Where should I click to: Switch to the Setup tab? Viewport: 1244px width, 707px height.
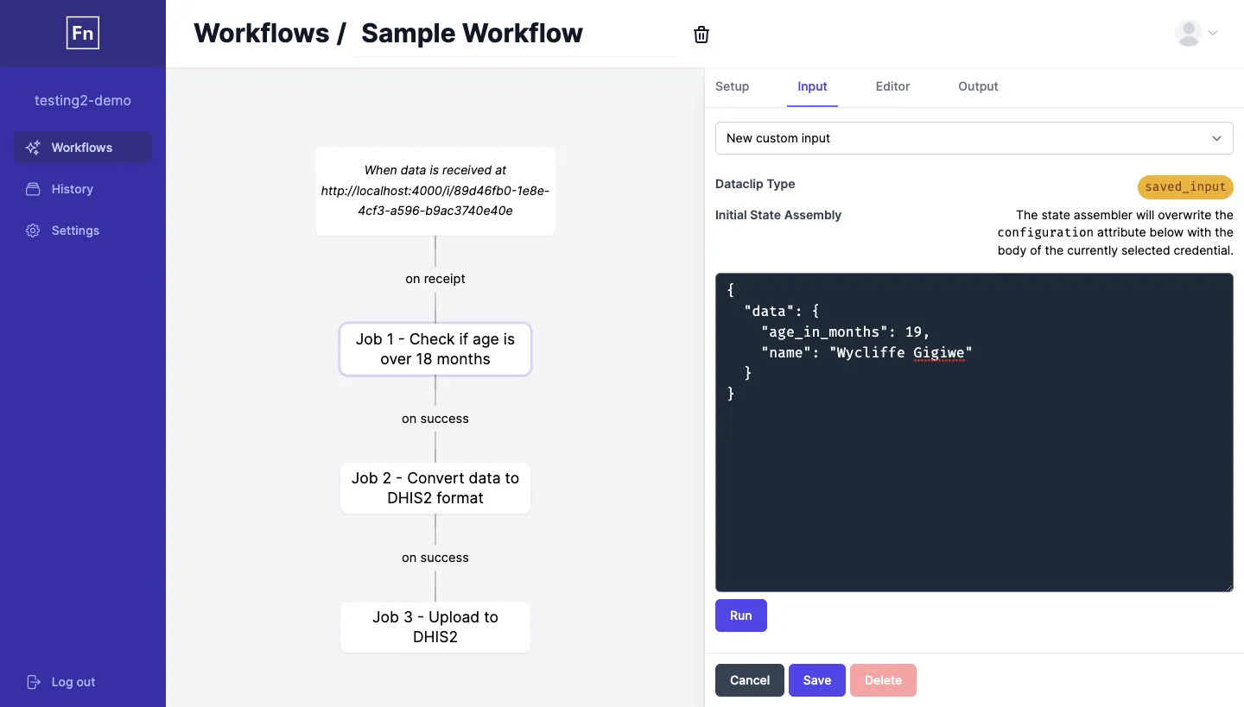tap(732, 86)
